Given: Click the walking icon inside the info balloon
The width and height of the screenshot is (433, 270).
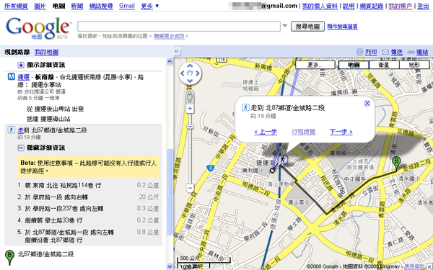Looking at the screenshot, I should [x=245, y=107].
